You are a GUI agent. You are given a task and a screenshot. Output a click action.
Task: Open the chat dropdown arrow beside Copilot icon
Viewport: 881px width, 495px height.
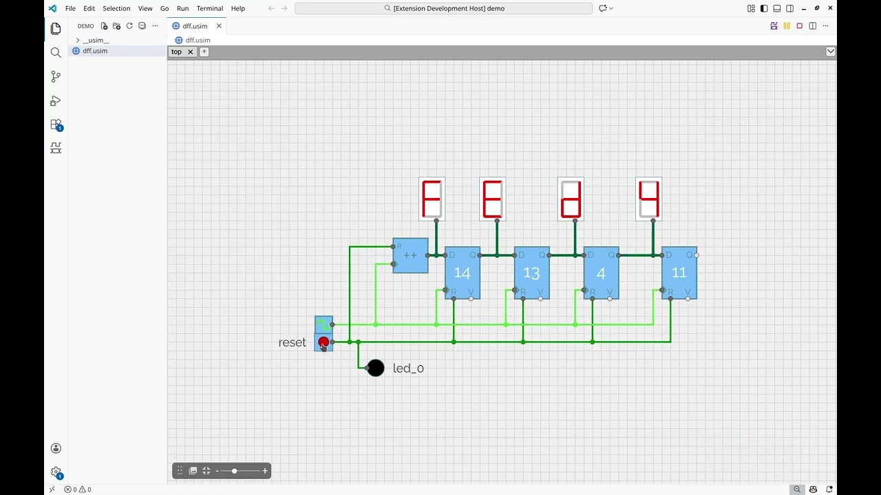coord(611,8)
